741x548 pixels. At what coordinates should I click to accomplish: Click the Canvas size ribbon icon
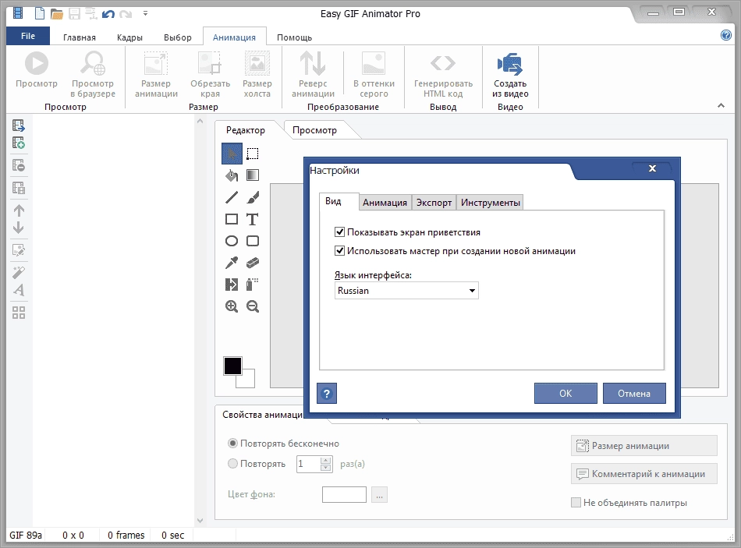point(257,63)
